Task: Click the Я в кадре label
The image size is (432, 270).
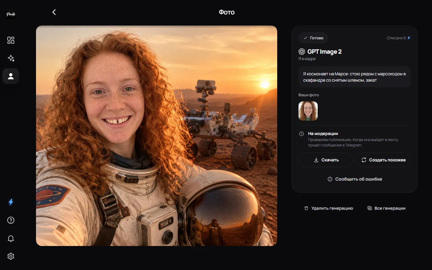Action: (x=307, y=59)
